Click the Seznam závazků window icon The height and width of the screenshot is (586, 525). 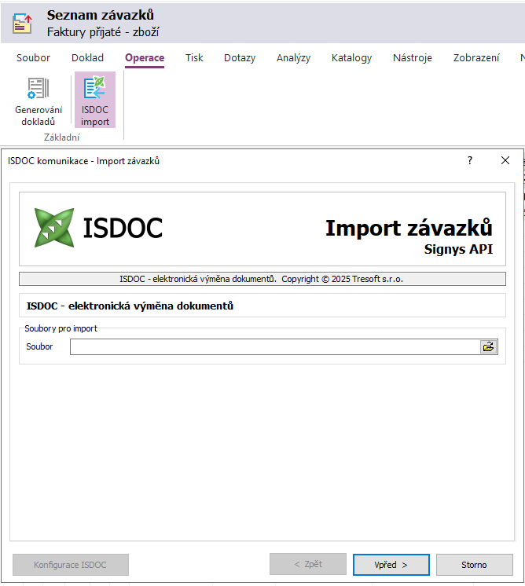23,23
